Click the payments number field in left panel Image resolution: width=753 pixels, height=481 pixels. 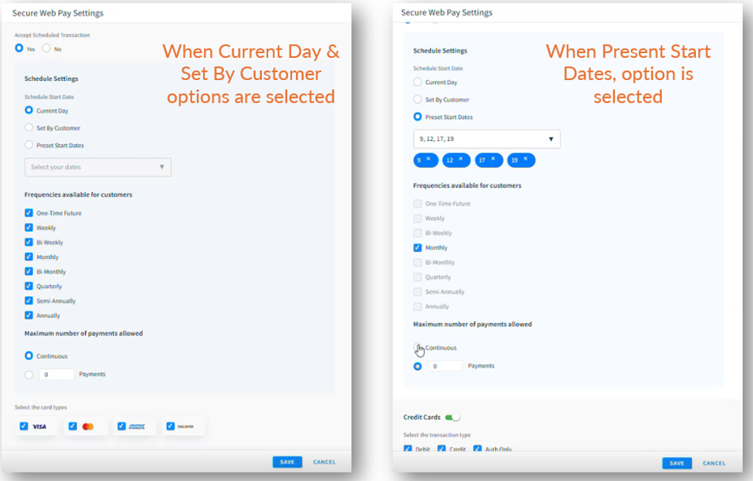[x=56, y=375]
